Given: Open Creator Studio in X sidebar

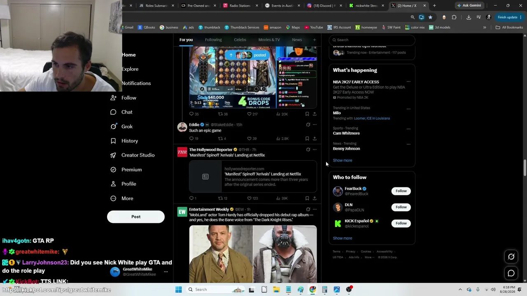Looking at the screenshot, I should click(x=133, y=155).
